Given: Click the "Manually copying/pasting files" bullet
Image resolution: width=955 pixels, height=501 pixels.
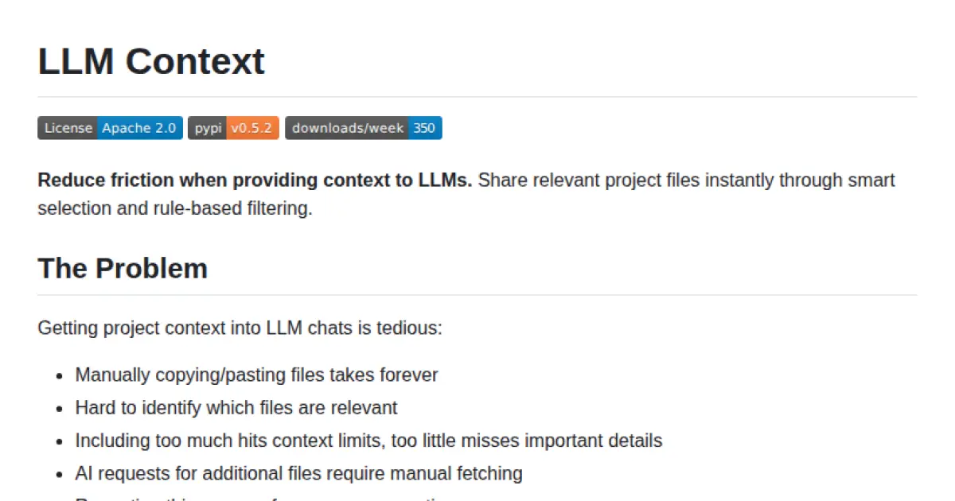Looking at the screenshot, I should tap(256, 375).
